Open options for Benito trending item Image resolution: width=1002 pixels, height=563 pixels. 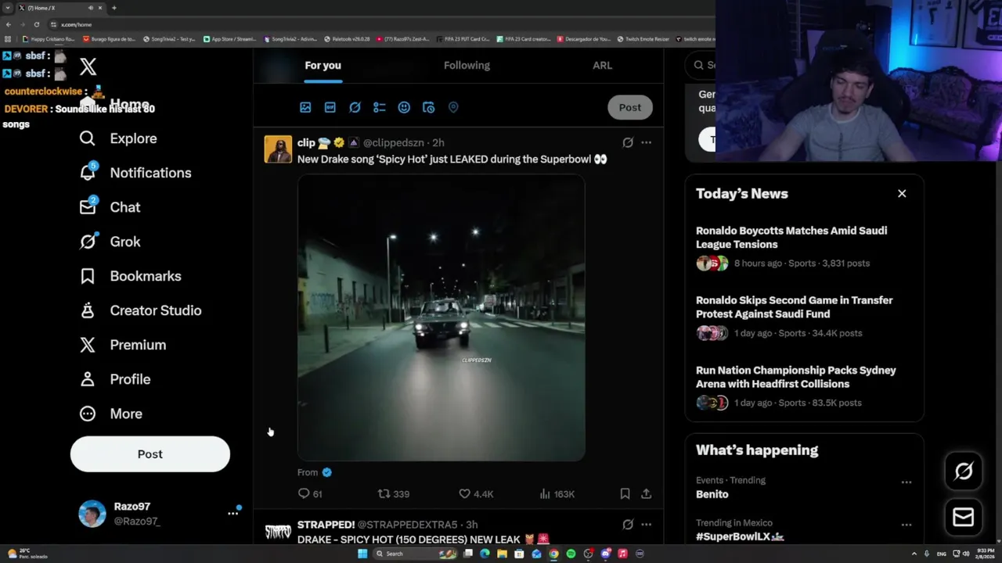[x=906, y=482]
